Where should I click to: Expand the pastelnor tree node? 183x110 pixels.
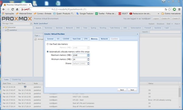point(5,30)
